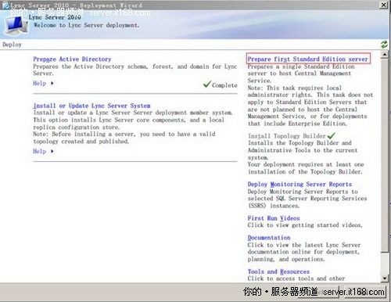Open Install or Update Lync Server System

[x=91, y=106]
